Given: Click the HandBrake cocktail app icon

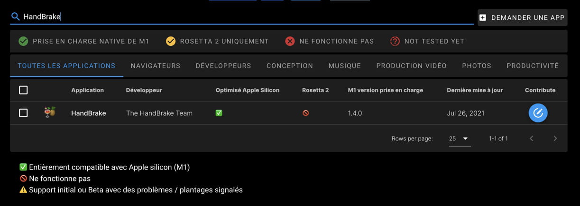Looking at the screenshot, I should pyautogui.click(x=50, y=112).
